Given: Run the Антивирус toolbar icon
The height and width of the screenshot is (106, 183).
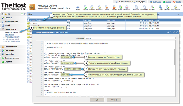Looking at the screenshot, I should [x=127, y=8].
